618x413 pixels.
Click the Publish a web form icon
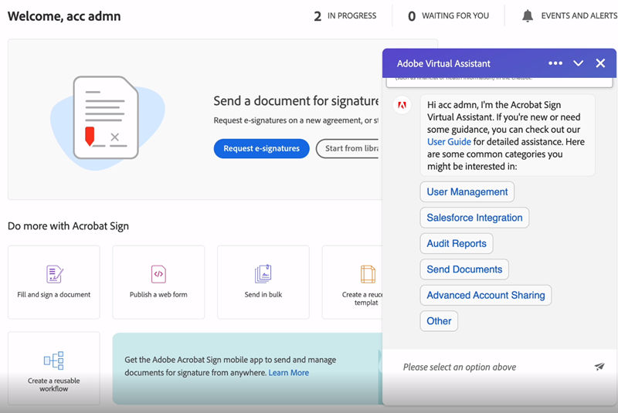[x=158, y=274]
